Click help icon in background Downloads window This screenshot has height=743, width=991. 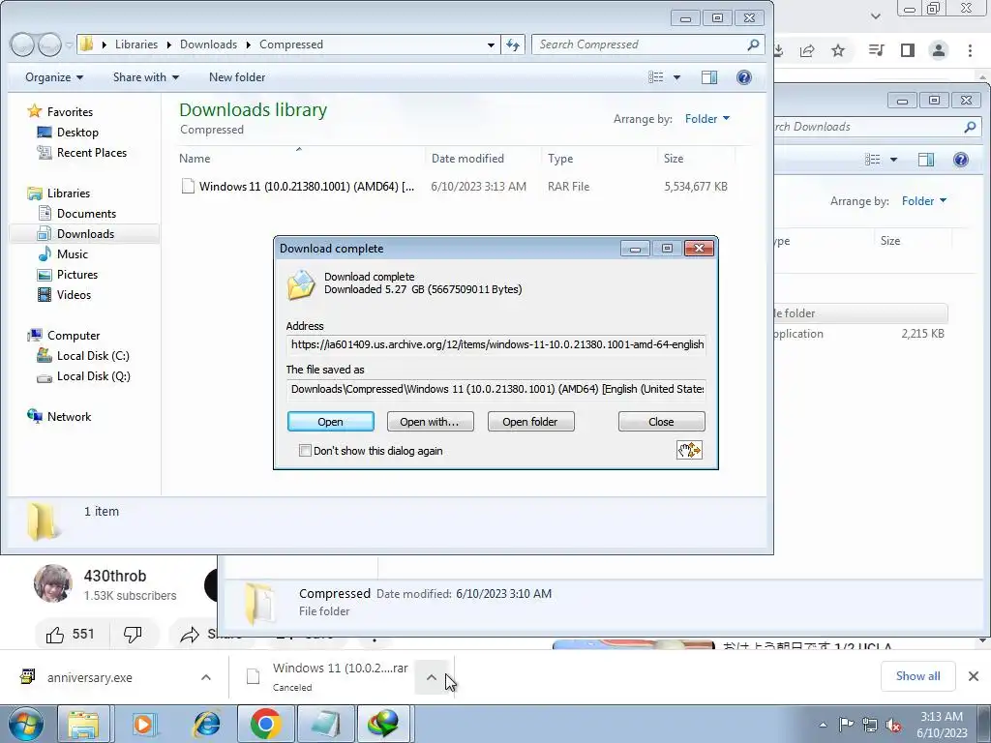[961, 160]
